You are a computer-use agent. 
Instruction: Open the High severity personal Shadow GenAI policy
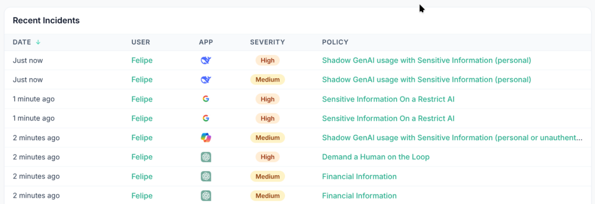tap(426, 60)
